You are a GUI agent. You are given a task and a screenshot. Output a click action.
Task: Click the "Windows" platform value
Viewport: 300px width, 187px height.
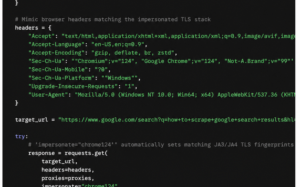coord(119,78)
